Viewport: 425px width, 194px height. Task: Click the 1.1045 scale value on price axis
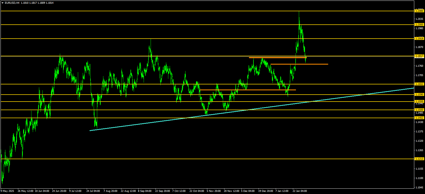coord(420,188)
